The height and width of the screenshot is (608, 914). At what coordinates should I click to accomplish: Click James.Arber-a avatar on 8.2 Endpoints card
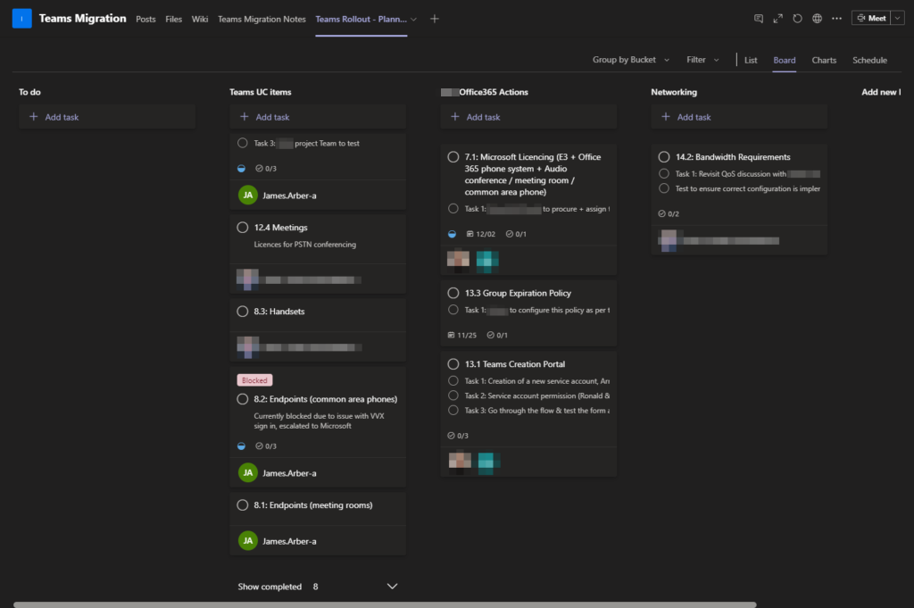pyautogui.click(x=248, y=473)
